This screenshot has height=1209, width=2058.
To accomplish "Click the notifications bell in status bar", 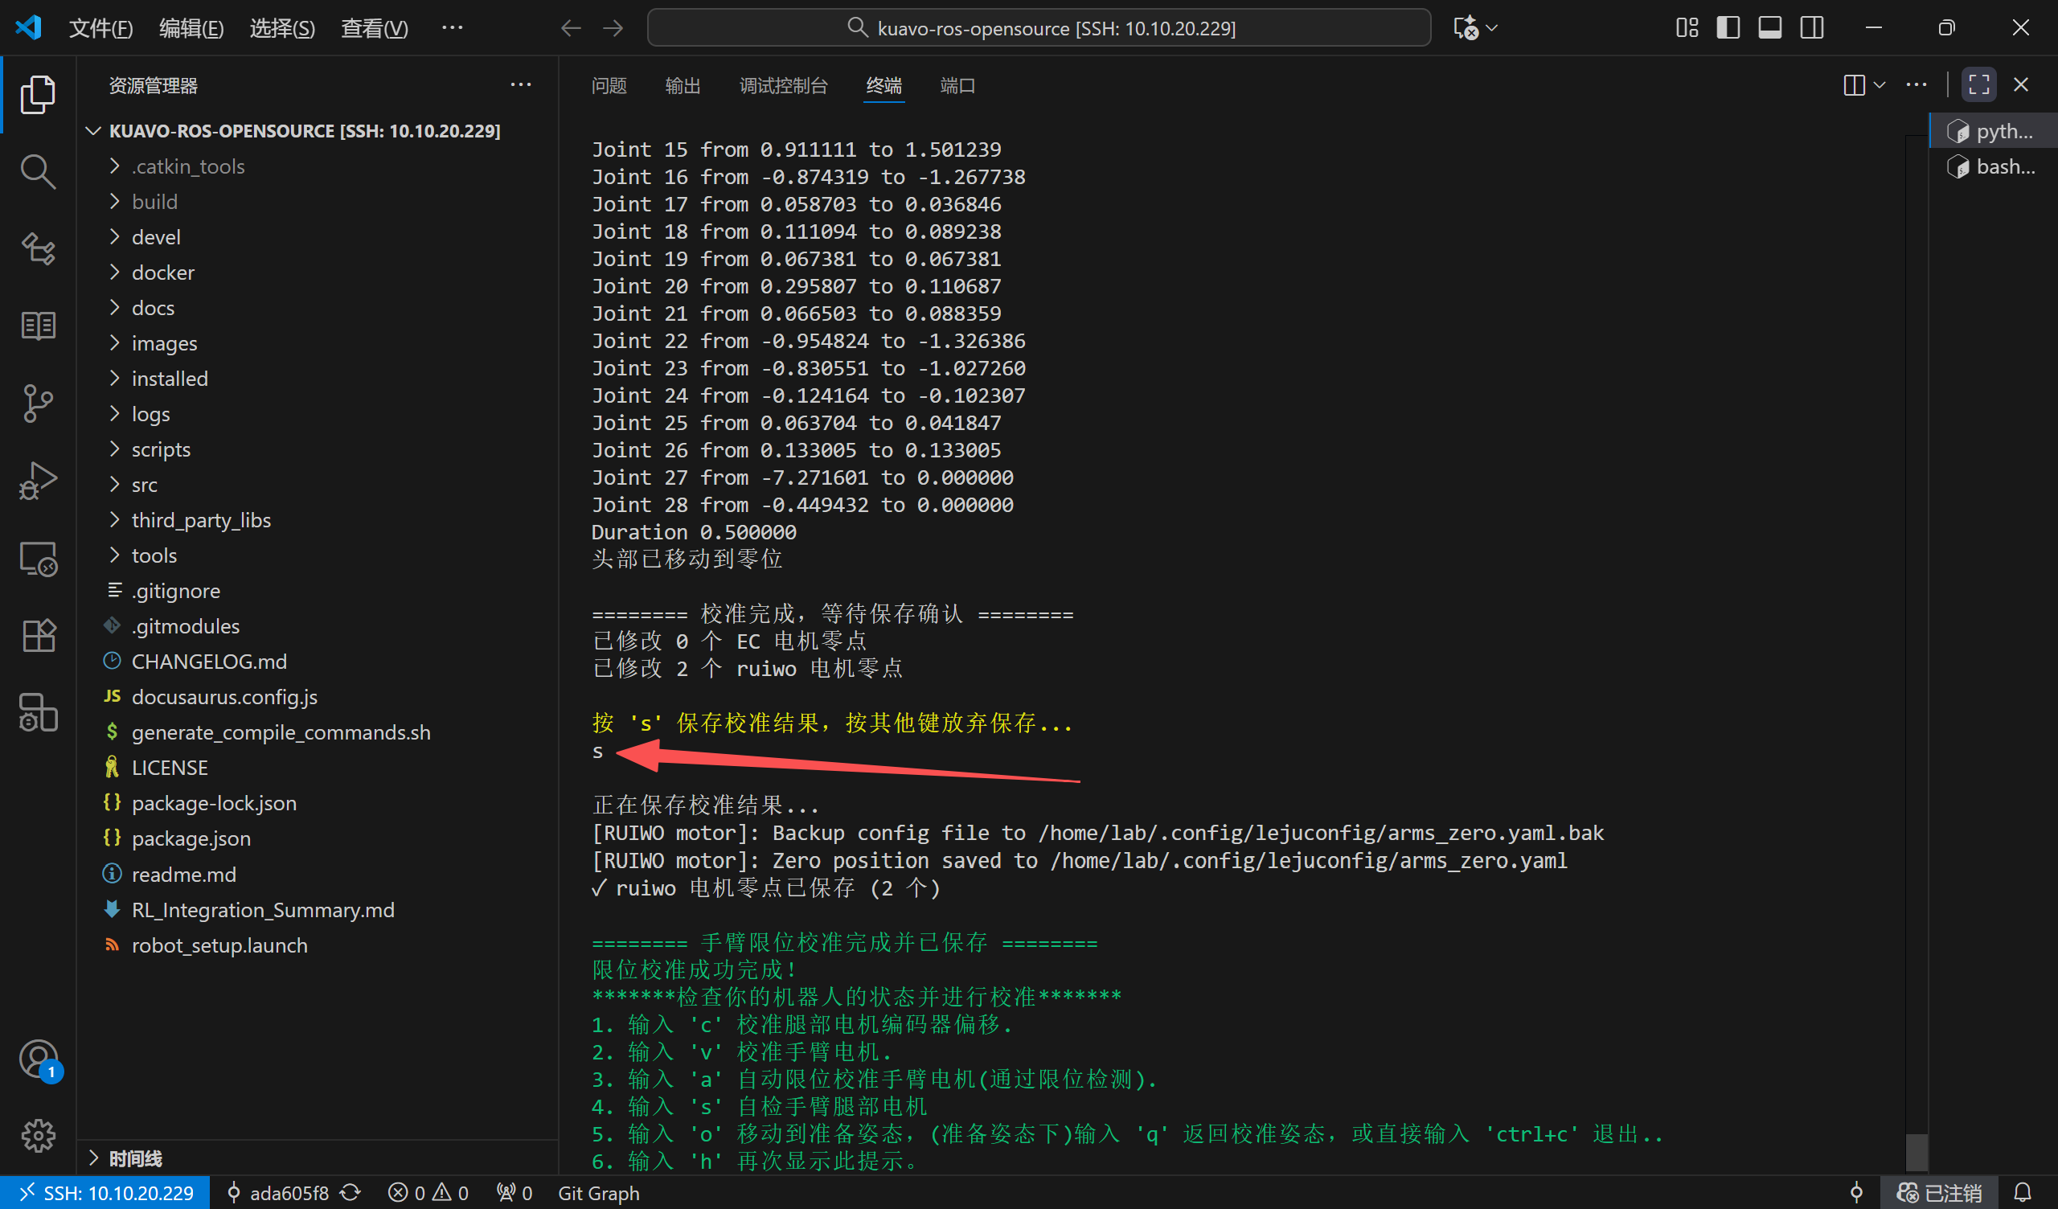I will (2022, 1193).
